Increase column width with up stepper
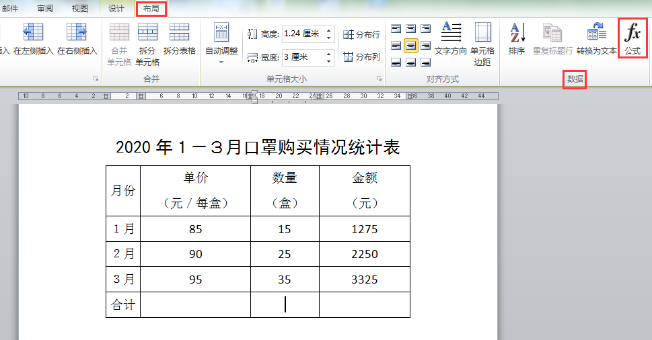 [x=328, y=54]
